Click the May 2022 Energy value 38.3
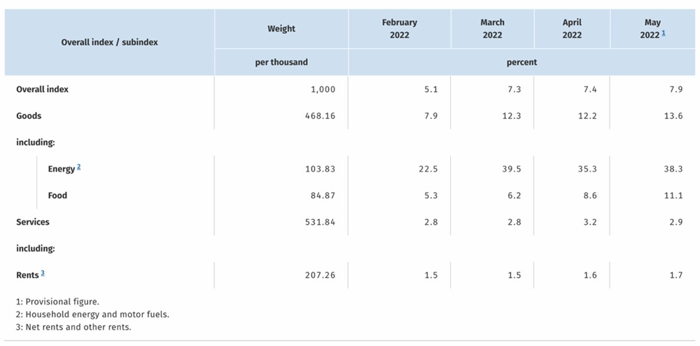Screen dimensions: 700x346 (x=674, y=169)
